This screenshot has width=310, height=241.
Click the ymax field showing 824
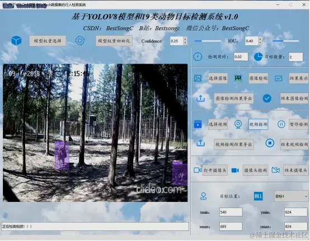click(296, 226)
